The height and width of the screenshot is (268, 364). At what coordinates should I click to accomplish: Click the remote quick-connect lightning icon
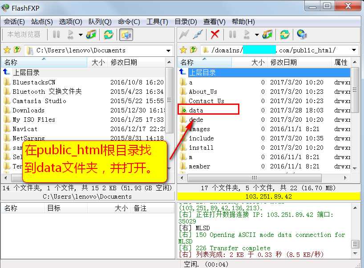click(x=184, y=35)
